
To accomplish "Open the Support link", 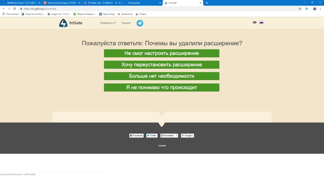I will [126, 23].
